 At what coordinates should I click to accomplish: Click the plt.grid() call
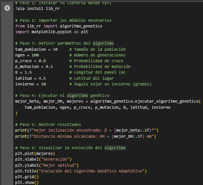click(27, 177)
